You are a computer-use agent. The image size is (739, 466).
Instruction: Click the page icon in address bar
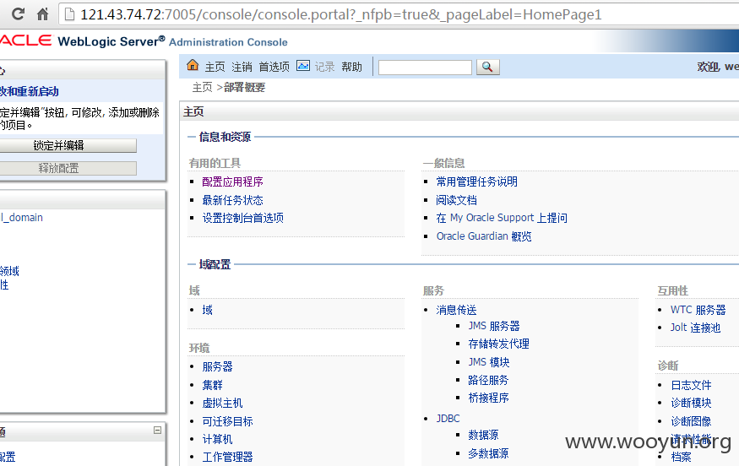click(69, 14)
